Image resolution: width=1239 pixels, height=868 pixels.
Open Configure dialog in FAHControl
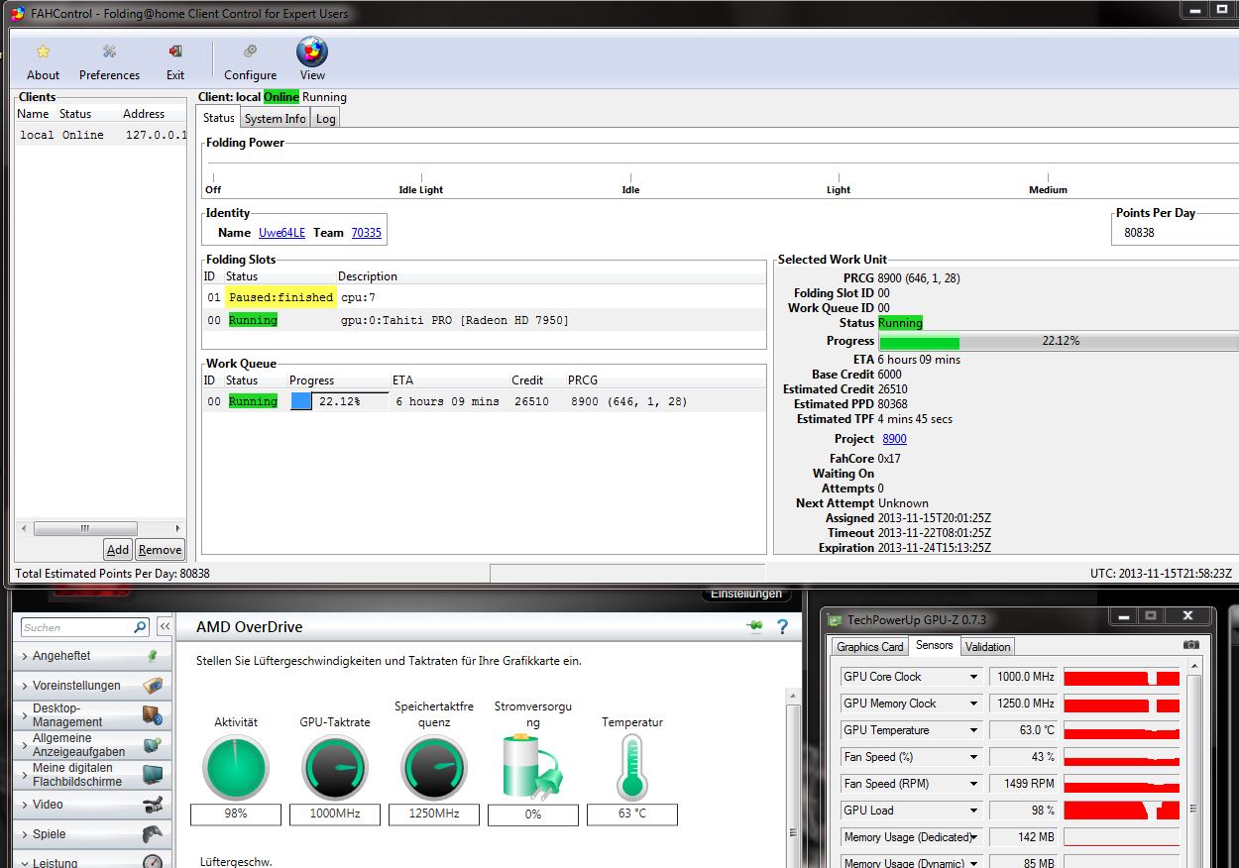[250, 61]
